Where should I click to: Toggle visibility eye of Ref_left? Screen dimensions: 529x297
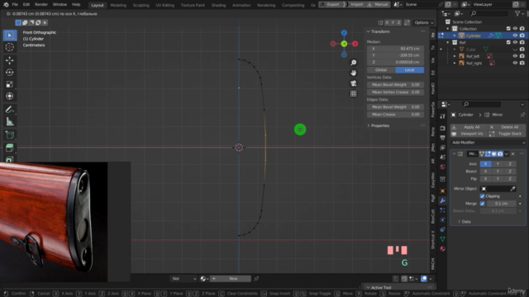tap(515, 56)
